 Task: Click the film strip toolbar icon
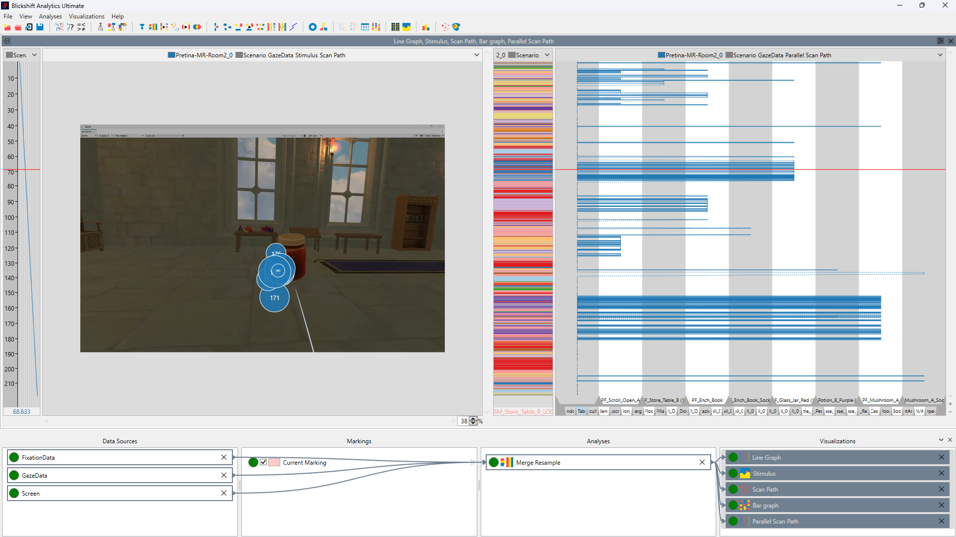[x=395, y=27]
